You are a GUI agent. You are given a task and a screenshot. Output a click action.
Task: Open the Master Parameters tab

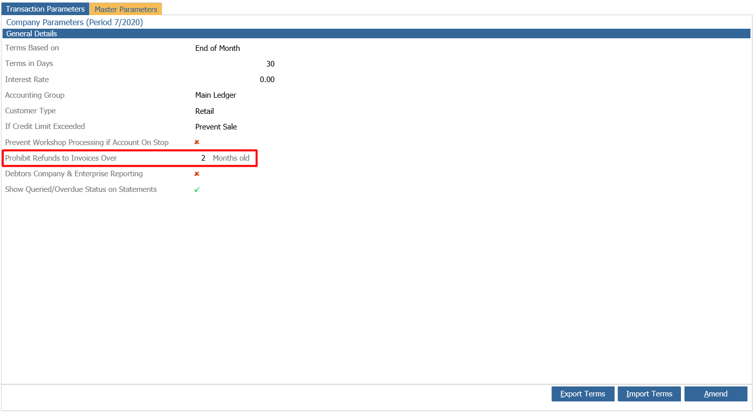pyautogui.click(x=126, y=9)
